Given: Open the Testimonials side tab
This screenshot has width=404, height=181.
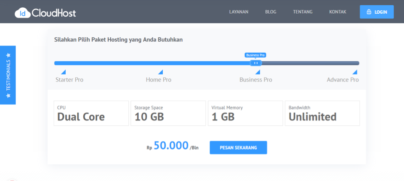Looking at the screenshot, I should click(x=8, y=75).
